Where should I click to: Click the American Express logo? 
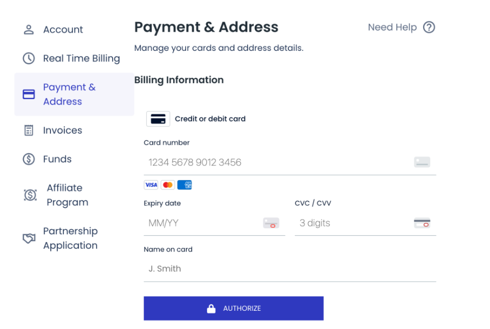(184, 185)
